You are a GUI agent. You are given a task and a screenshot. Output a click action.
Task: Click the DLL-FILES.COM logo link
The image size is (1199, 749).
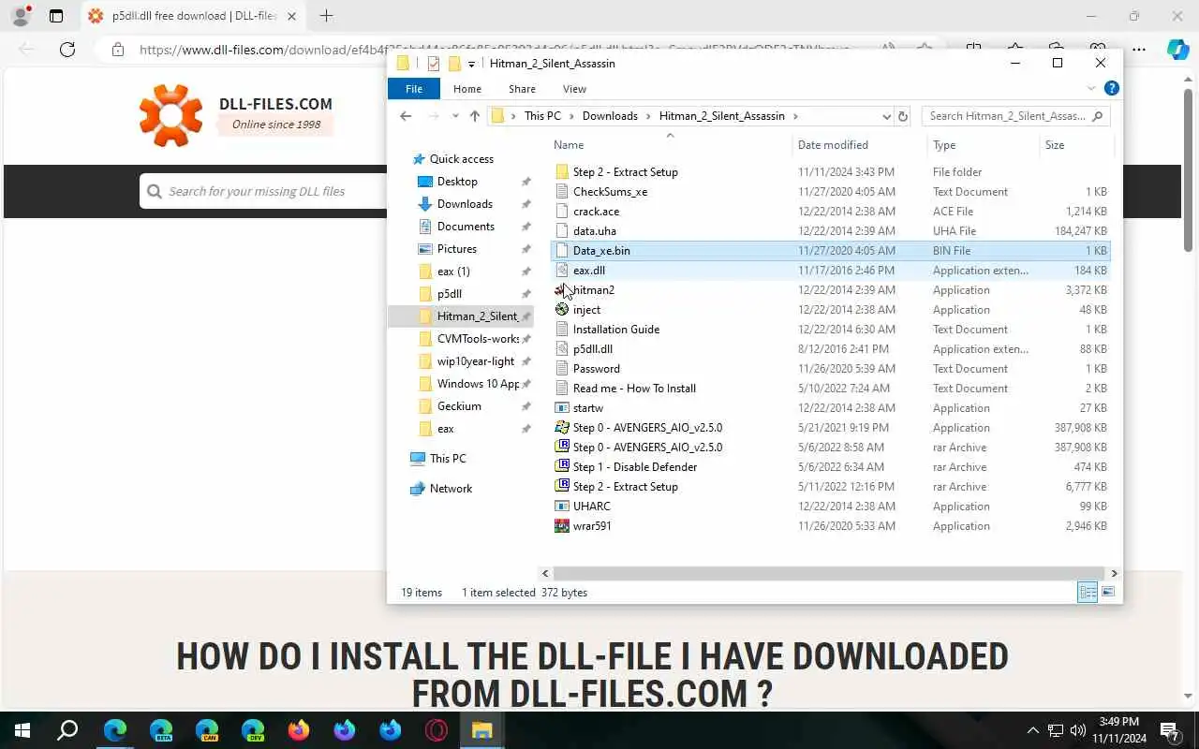pos(236,114)
